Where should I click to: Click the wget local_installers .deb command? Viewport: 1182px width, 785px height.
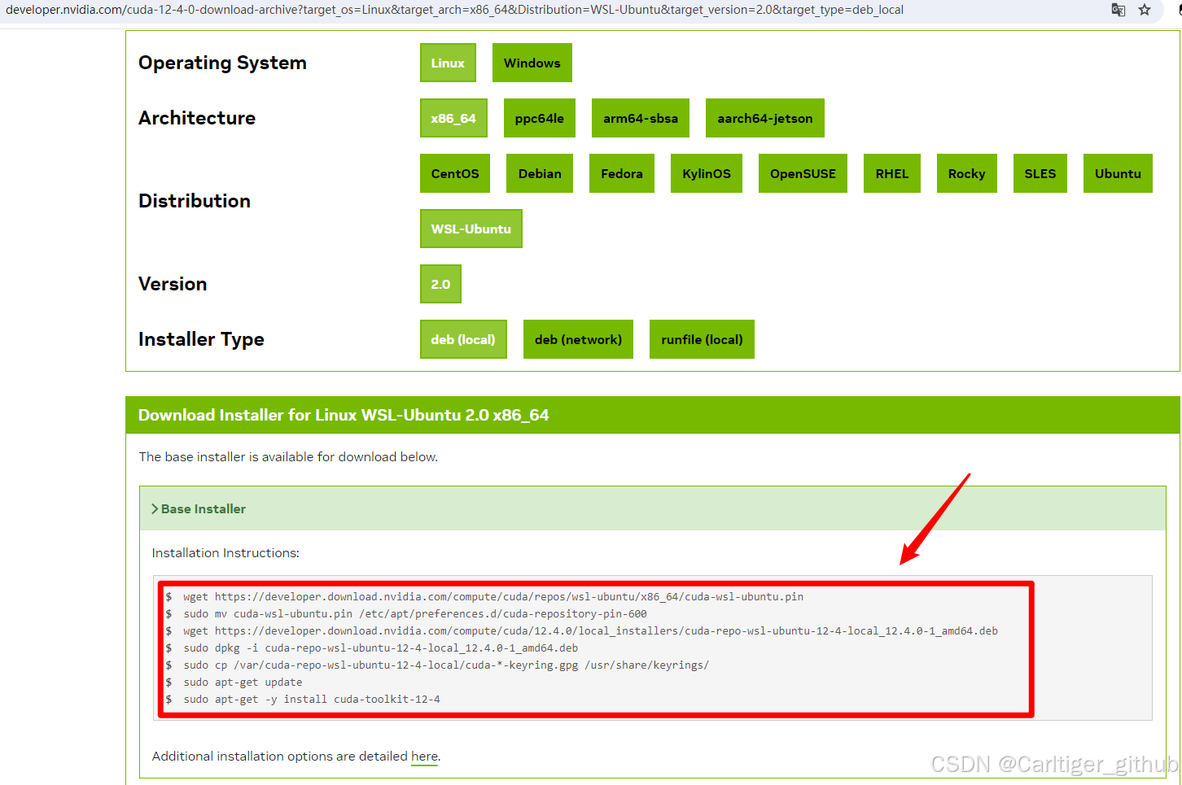point(590,630)
